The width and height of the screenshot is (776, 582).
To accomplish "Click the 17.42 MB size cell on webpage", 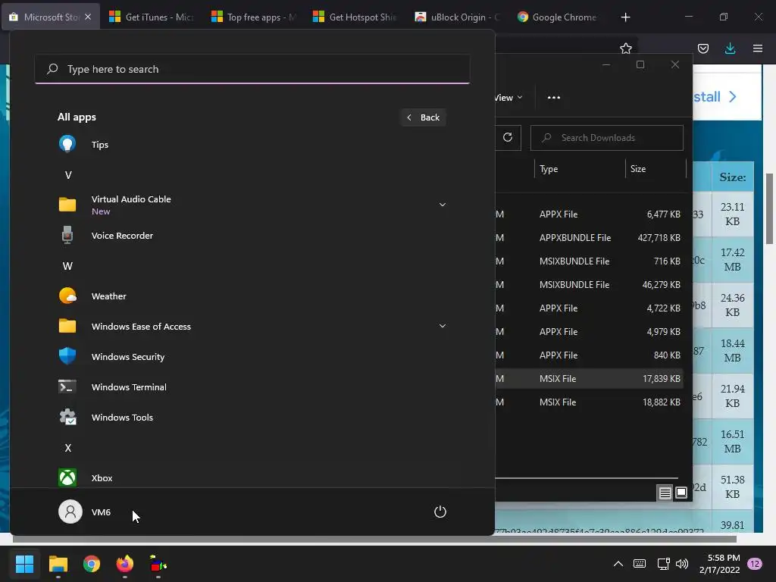I will (x=733, y=259).
